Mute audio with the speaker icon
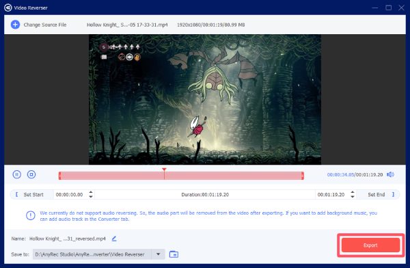Viewport: 410px width, 268px height. tap(390, 174)
